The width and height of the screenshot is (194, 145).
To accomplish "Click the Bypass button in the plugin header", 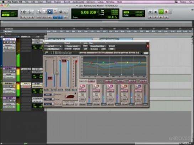I will [x=112, y=46].
